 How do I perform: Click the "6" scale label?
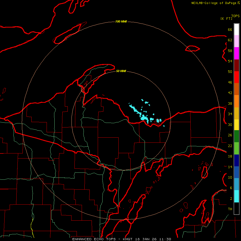point(231,188)
